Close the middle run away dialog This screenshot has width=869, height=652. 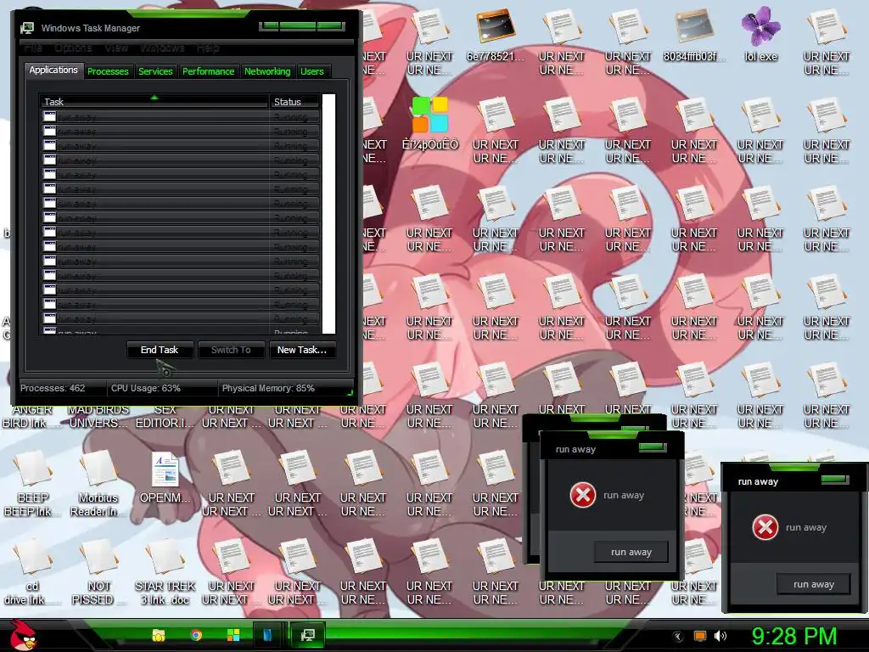653,447
